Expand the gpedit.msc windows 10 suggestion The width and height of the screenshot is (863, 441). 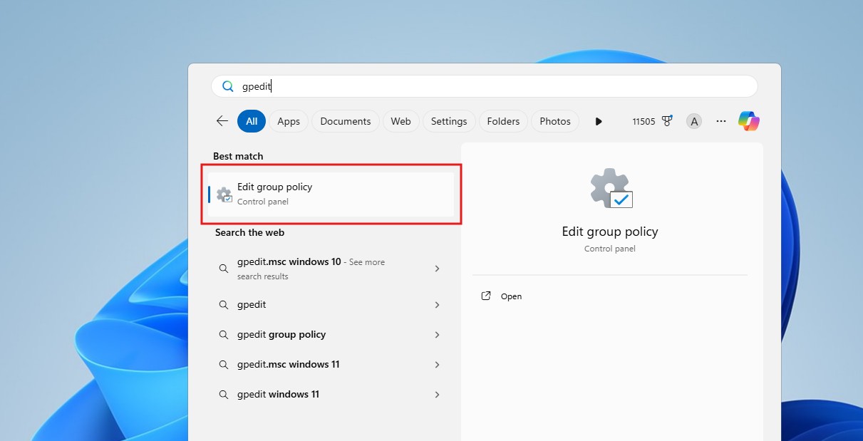pyautogui.click(x=437, y=269)
